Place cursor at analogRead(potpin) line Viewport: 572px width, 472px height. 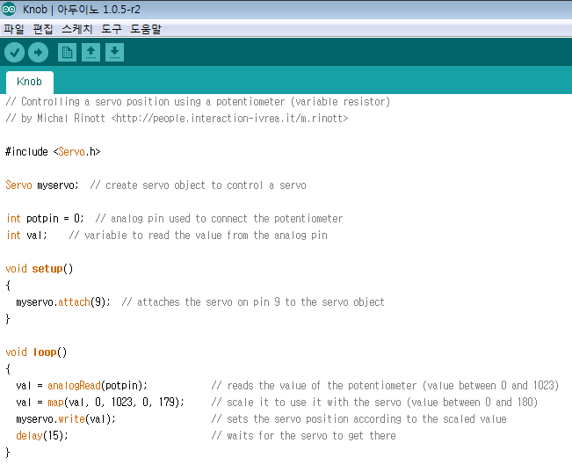[82, 386]
